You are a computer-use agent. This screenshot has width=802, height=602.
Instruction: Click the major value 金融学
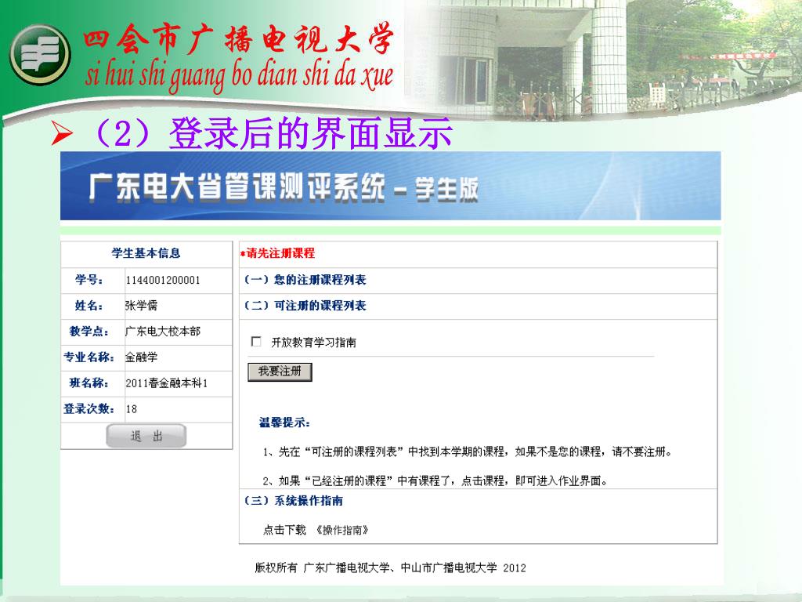[x=141, y=357]
